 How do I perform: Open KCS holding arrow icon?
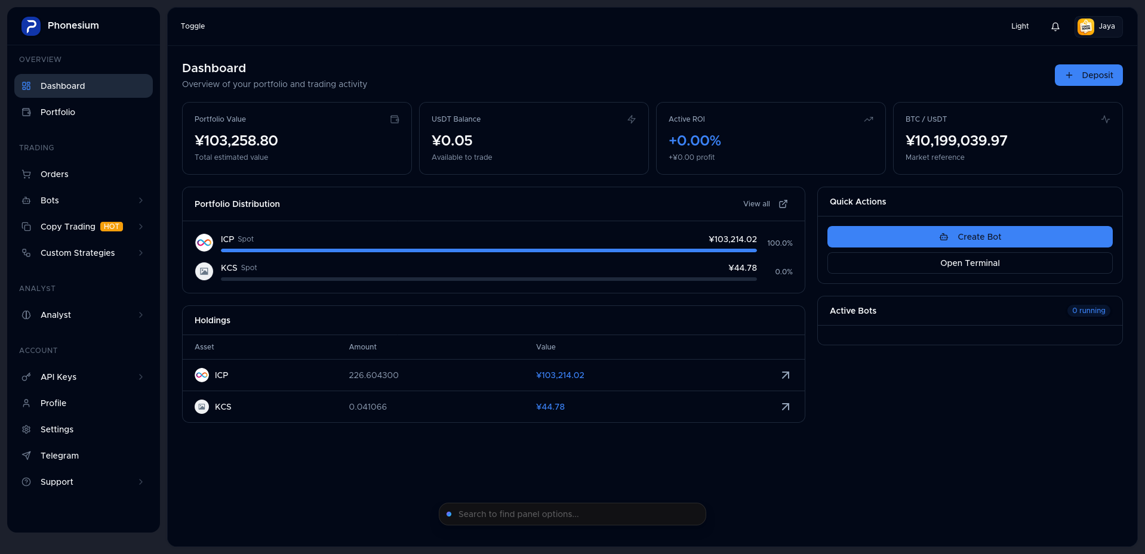click(786, 407)
